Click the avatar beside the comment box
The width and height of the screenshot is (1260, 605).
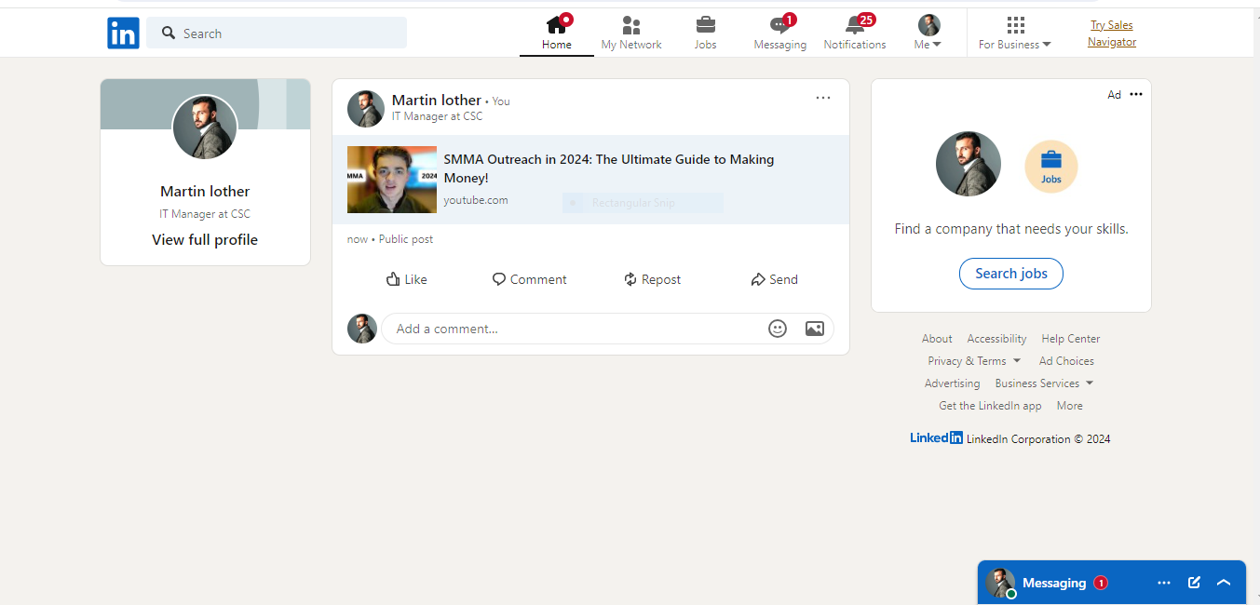coord(362,329)
